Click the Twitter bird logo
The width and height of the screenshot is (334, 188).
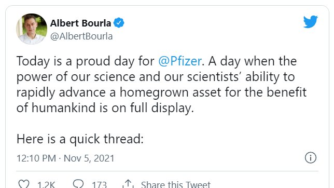(x=310, y=22)
